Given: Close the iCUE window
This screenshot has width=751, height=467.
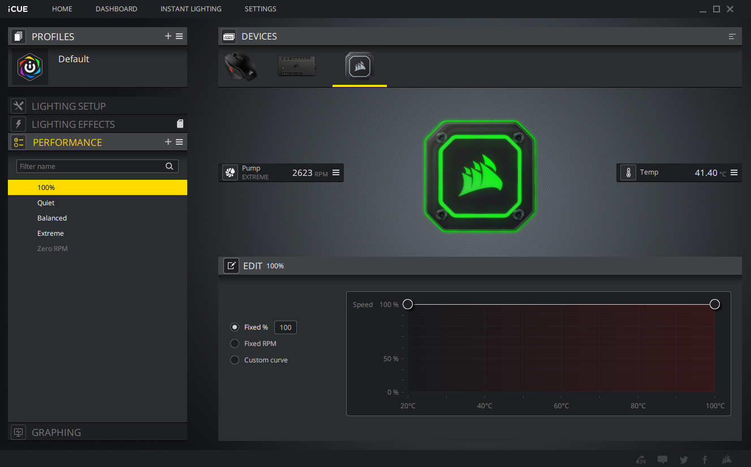Looking at the screenshot, I should [730, 9].
